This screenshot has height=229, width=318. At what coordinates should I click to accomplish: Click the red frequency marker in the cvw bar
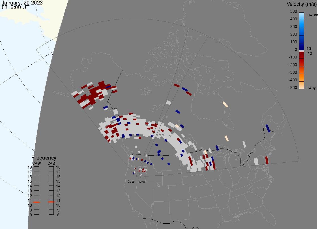click(36, 202)
